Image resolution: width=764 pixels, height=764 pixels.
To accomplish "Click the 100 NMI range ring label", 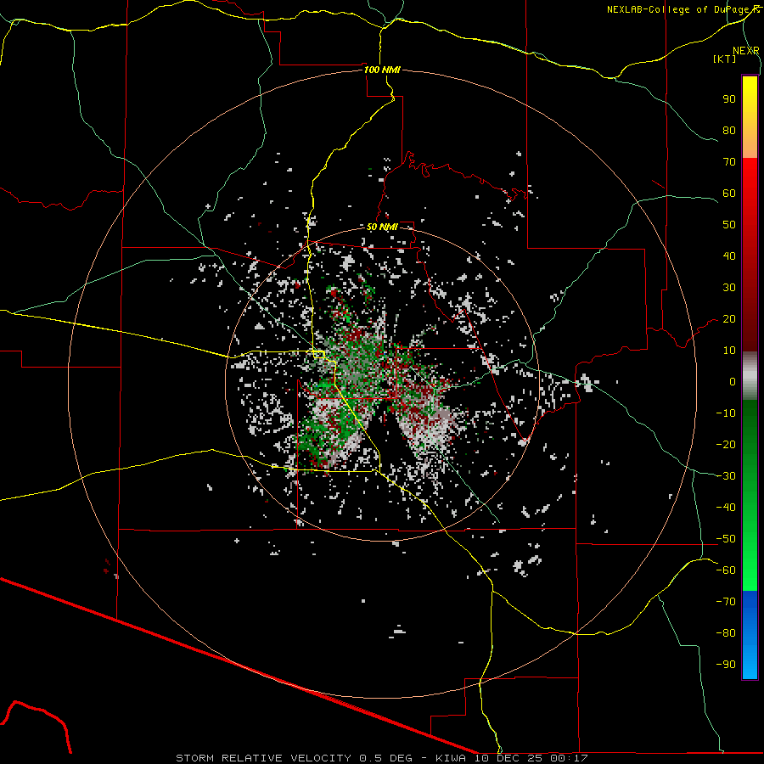I will tap(382, 70).
